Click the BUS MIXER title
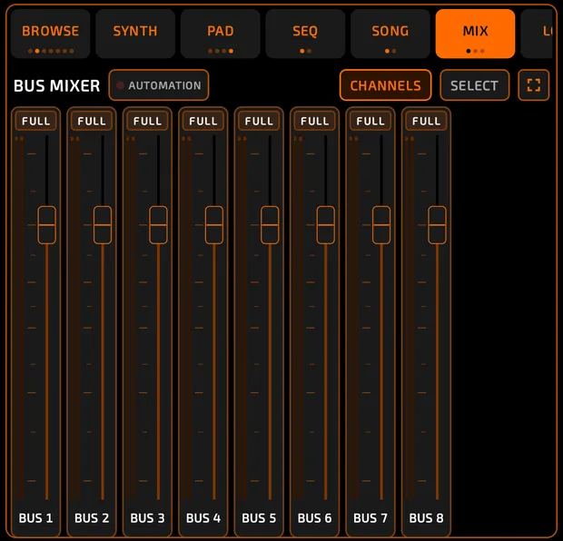This screenshot has height=541, width=563. coord(56,86)
